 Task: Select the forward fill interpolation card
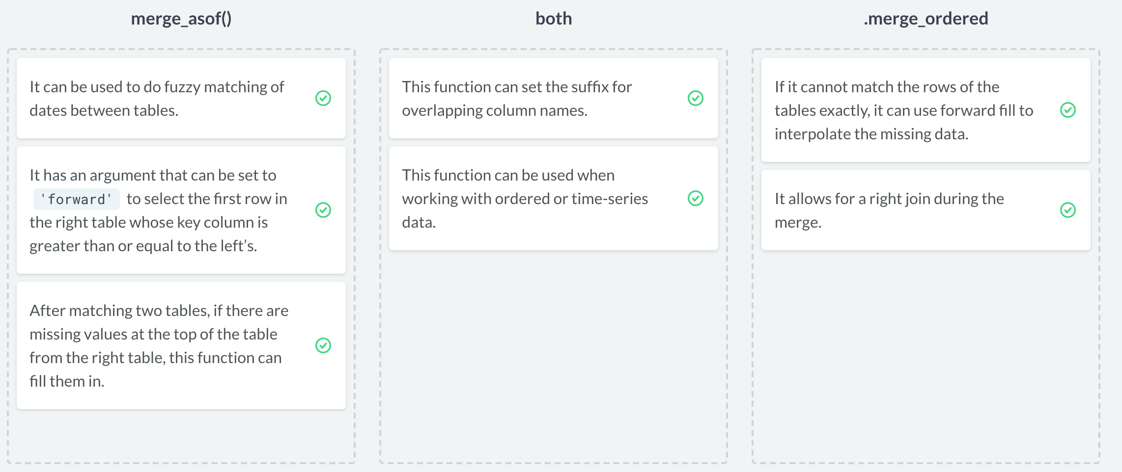point(904,110)
